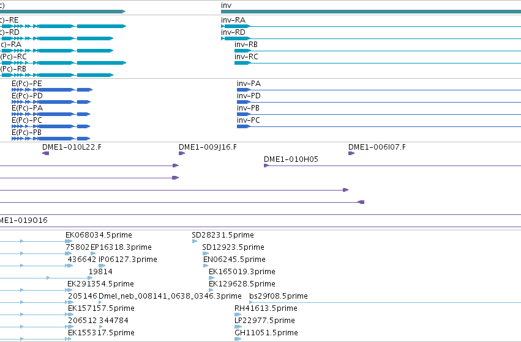Open the EK129628.5prime EST feature
This screenshot has width=521, height=342.
211,290
